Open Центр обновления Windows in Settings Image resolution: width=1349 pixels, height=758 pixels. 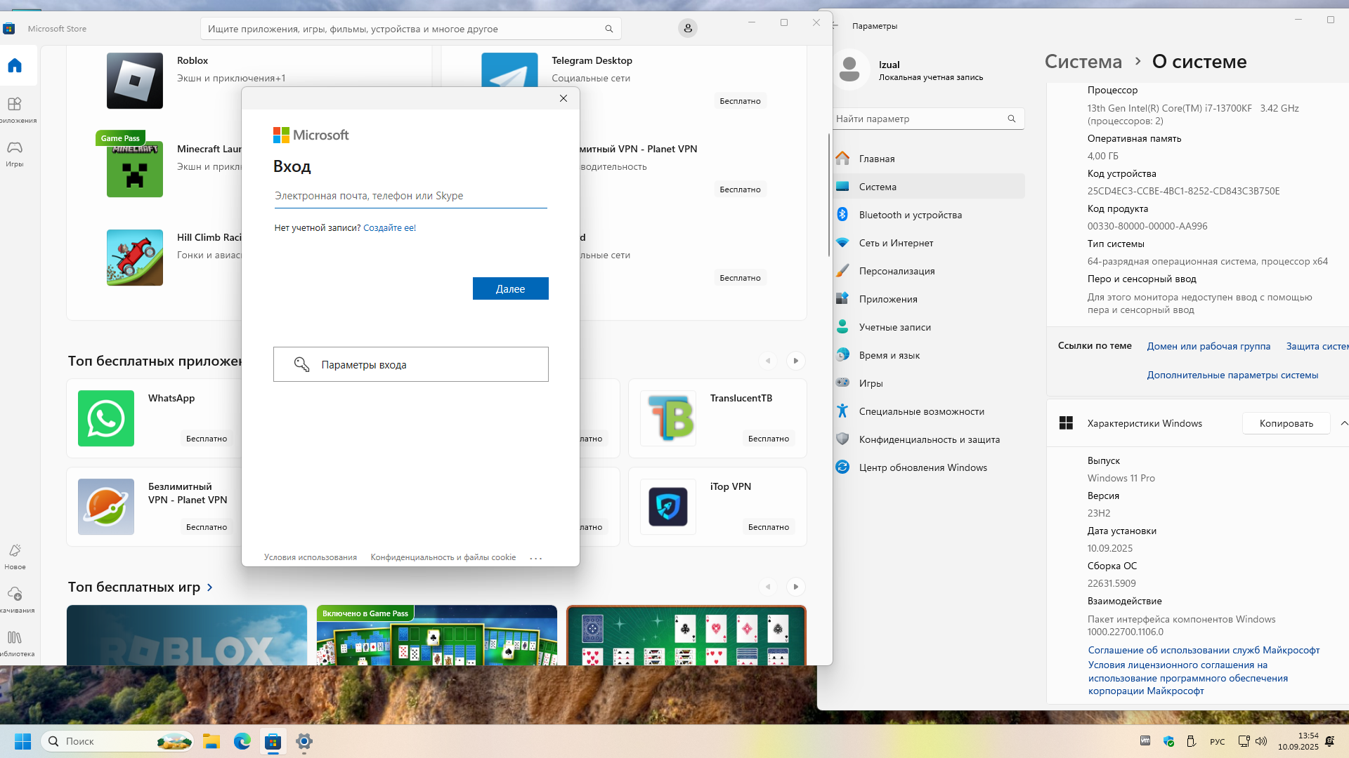click(x=927, y=467)
